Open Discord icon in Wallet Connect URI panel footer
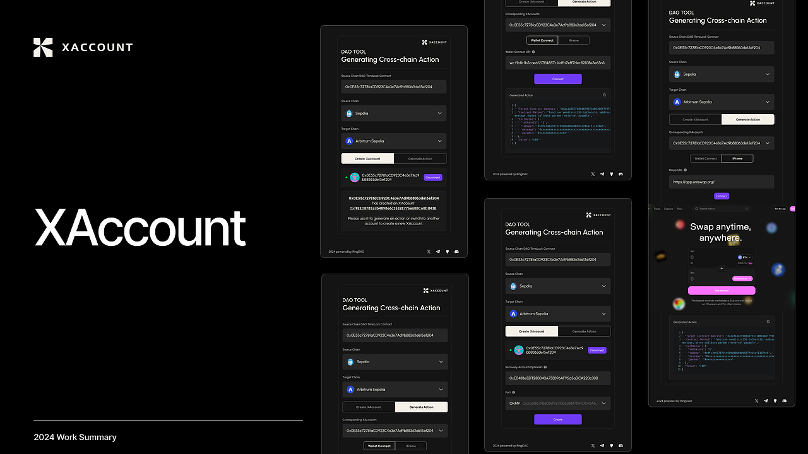Viewport: 808px width, 454px height. pyautogui.click(x=621, y=173)
